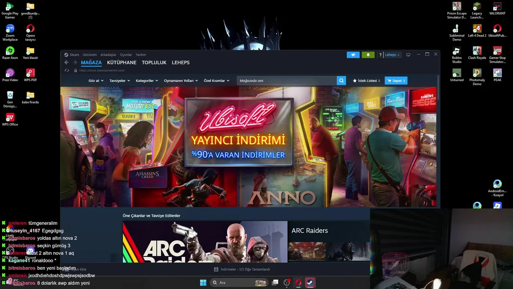The width and height of the screenshot is (513, 289).
Task: Click the taskbar Ara search box
Action: point(239,283)
